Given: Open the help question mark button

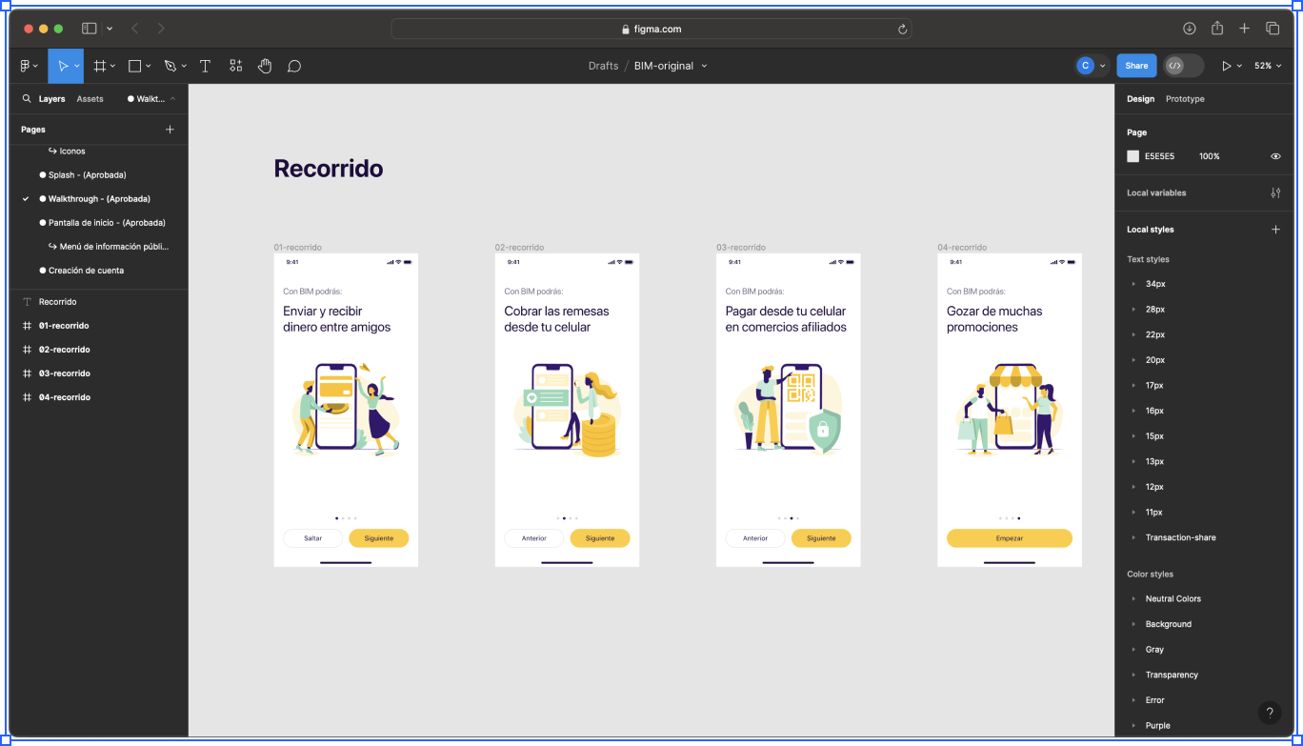Looking at the screenshot, I should coord(1270,712).
